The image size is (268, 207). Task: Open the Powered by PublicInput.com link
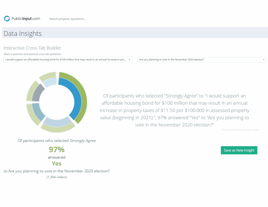(x=240, y=130)
